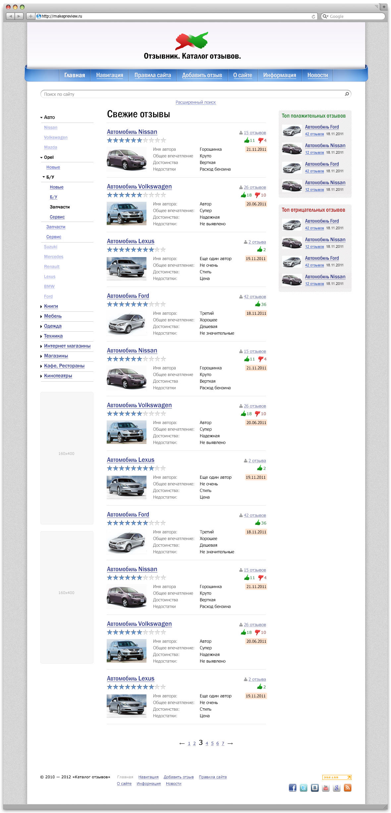Screen dimensions: 391x813
Task: Open Добавить отзыв in the blue menu bar
Action: tap(202, 75)
